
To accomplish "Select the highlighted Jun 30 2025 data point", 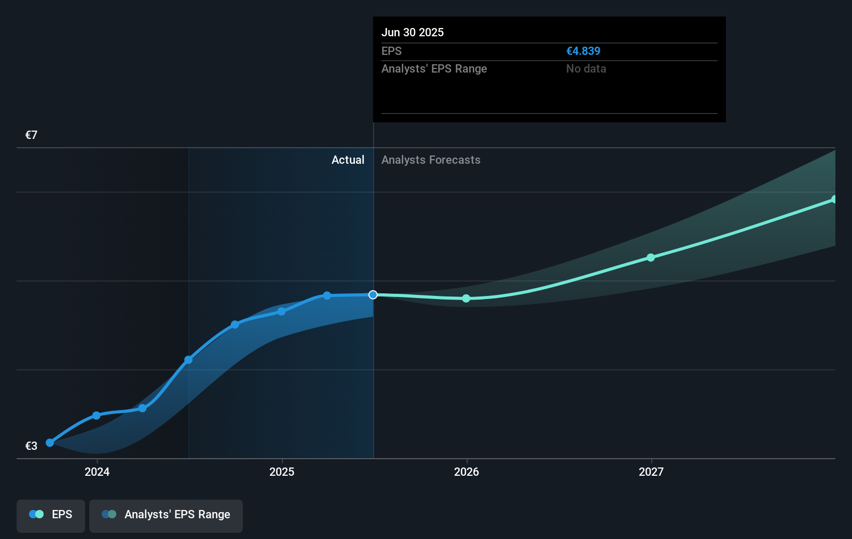I will pyautogui.click(x=373, y=295).
